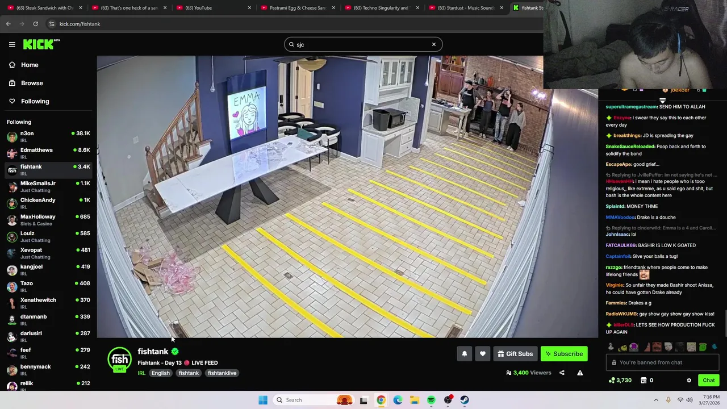Open dtanmanb channel
Viewport: 727px width, 409px height.
click(x=48, y=320)
